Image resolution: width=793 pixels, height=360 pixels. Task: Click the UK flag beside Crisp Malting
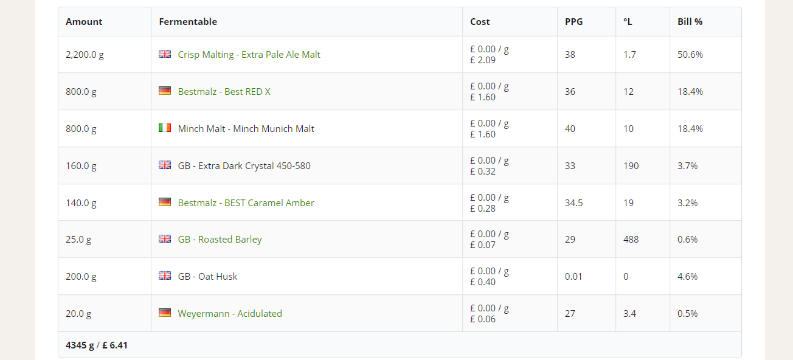[165, 54]
